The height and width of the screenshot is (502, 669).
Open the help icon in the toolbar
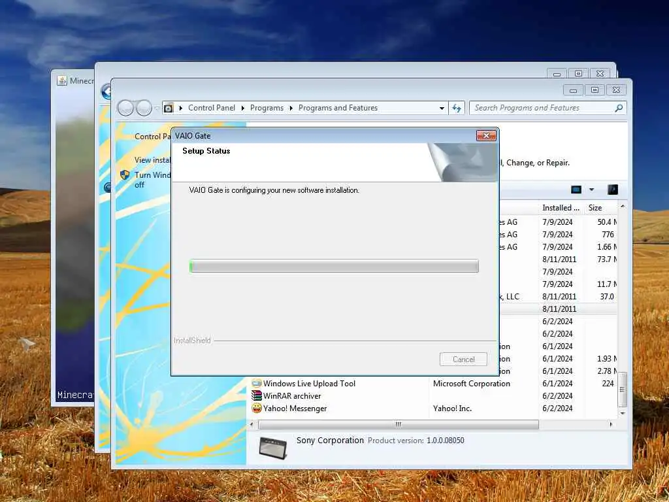tap(613, 190)
